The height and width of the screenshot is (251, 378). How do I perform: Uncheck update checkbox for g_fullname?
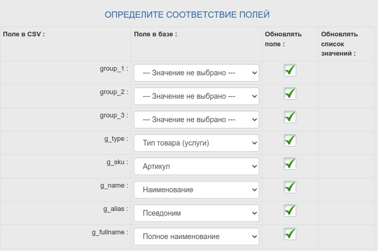point(290,234)
